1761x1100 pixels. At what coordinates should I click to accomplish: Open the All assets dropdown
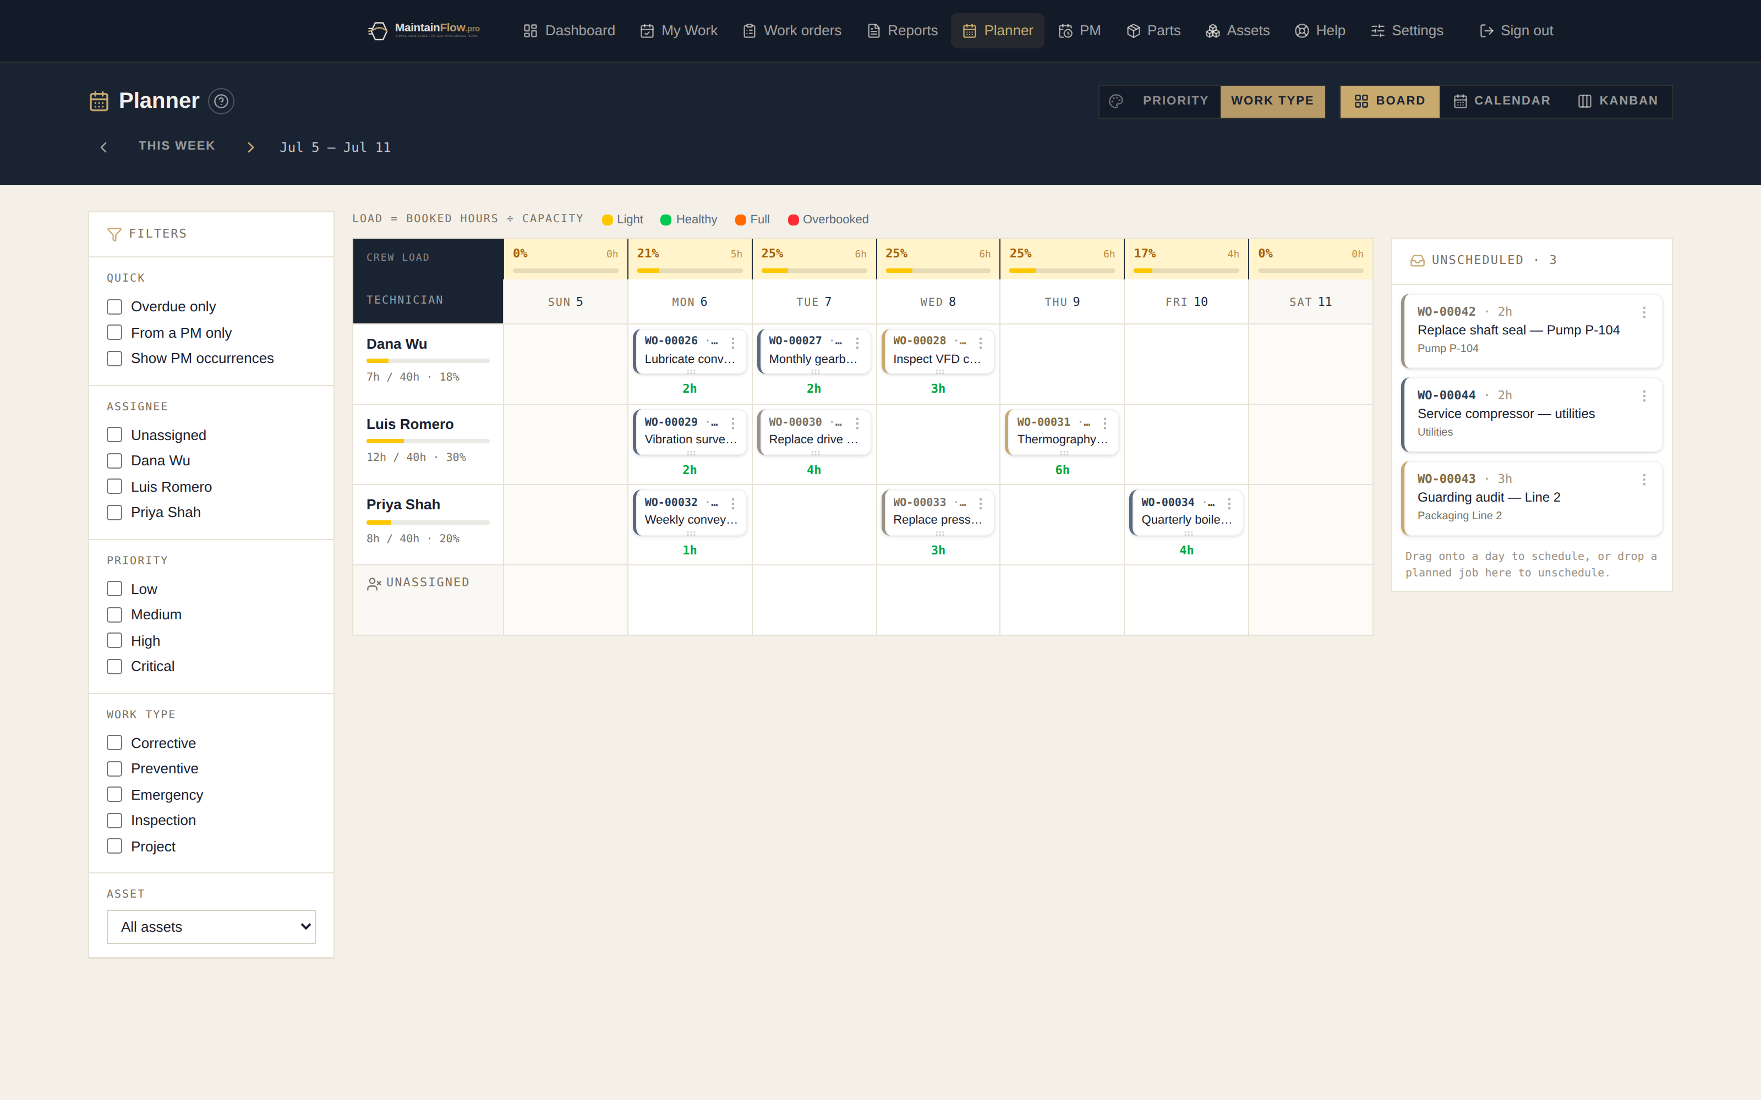[211, 927]
